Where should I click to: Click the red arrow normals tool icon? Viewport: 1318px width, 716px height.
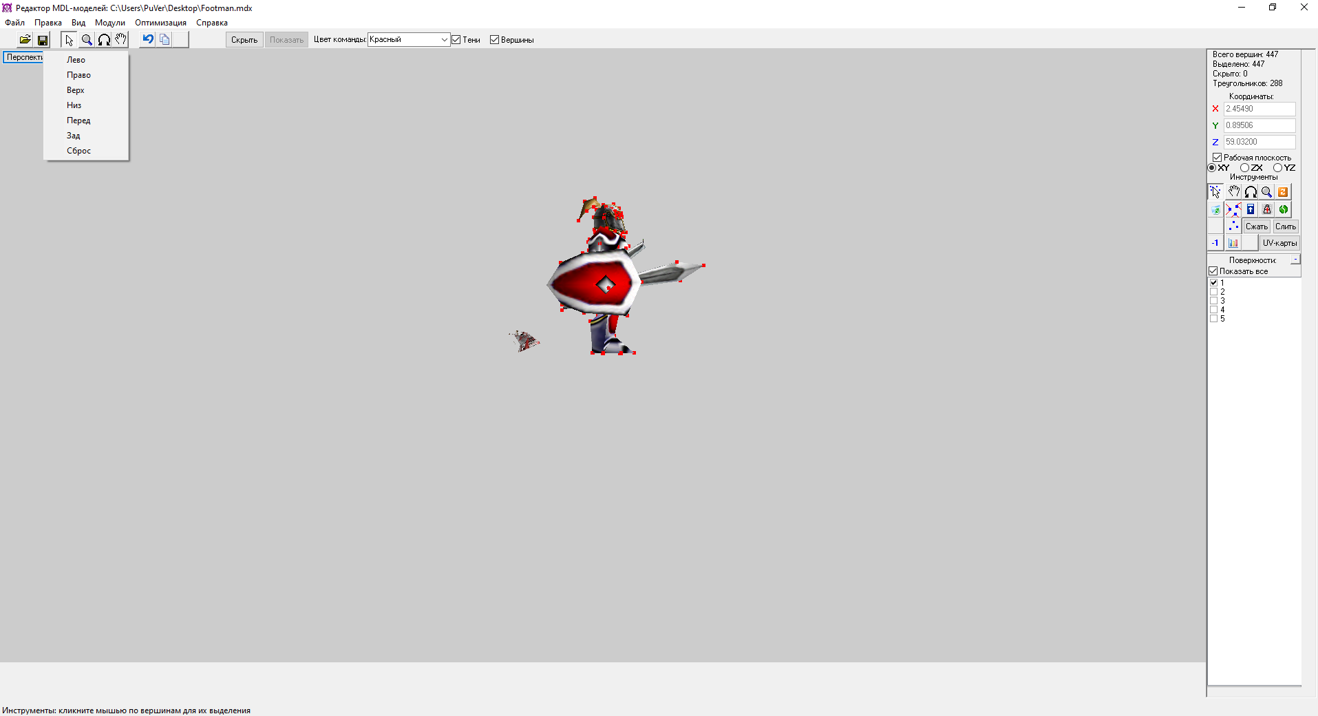(x=1267, y=209)
